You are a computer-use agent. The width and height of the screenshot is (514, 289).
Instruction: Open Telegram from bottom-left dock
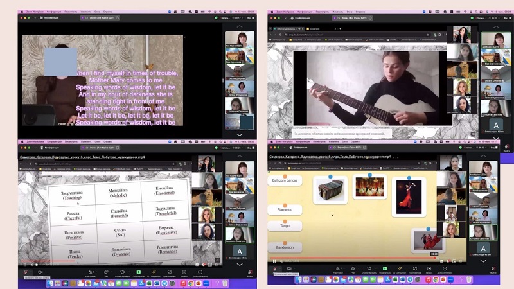164,283
